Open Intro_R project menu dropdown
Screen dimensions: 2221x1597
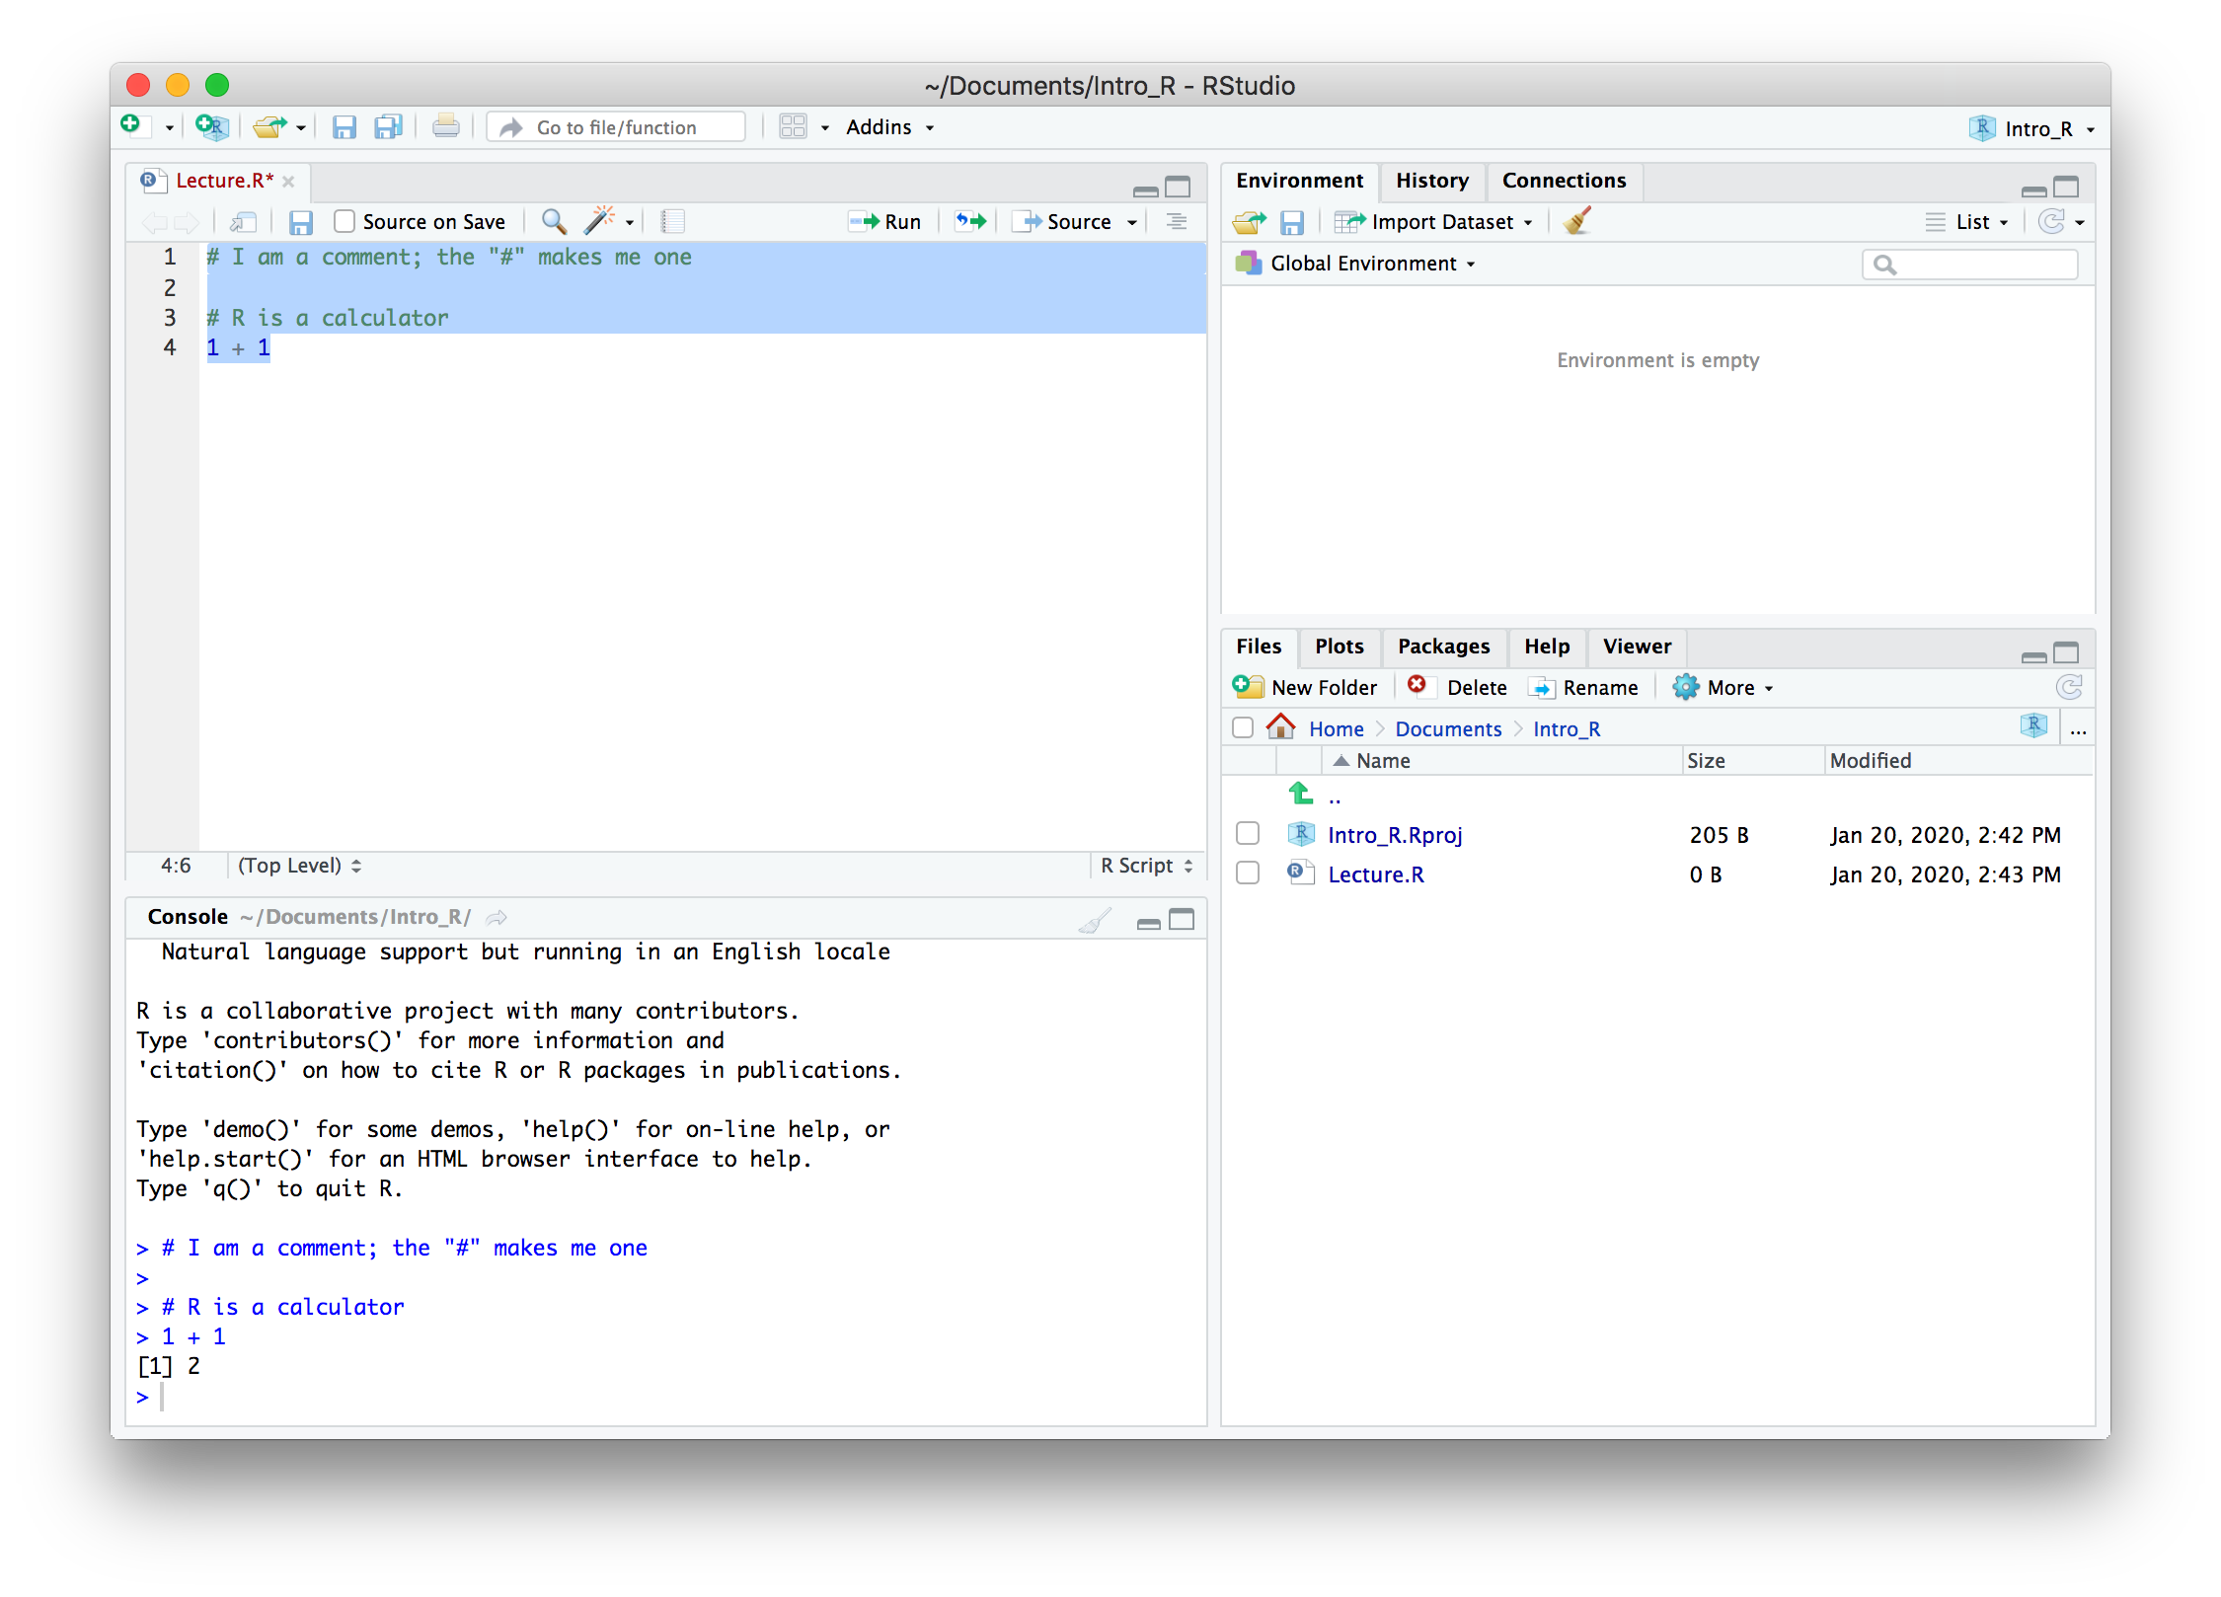(2033, 128)
